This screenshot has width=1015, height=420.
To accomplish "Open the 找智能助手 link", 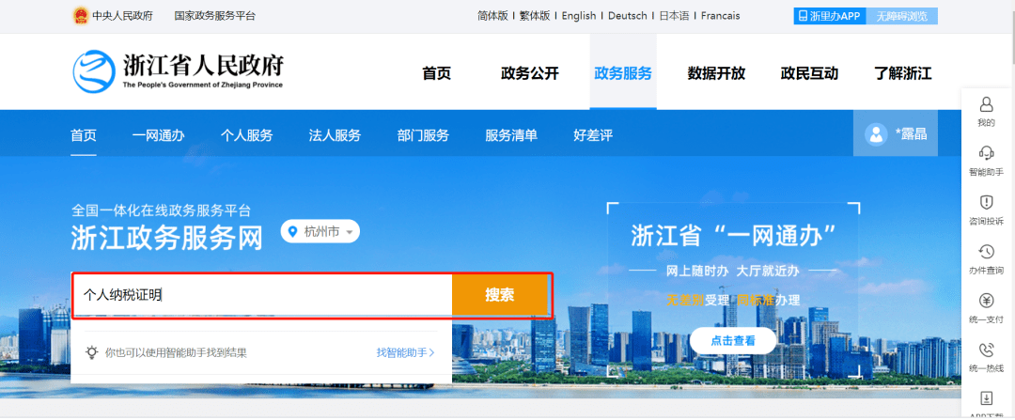I will (x=405, y=352).
